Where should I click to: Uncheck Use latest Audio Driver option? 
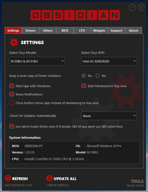click(12, 126)
